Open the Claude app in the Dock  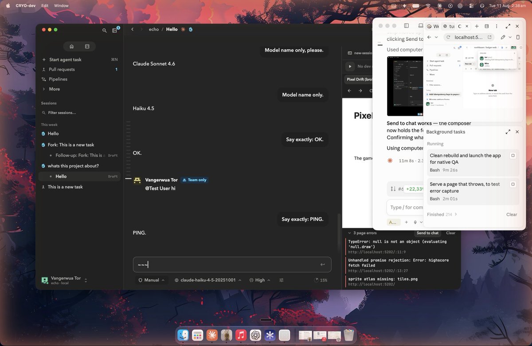click(212, 335)
